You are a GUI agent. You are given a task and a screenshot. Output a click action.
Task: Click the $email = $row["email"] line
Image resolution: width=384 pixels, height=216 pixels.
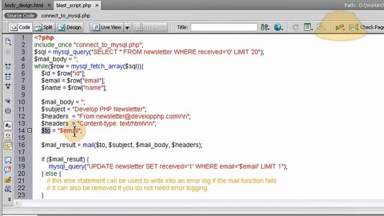(73, 80)
